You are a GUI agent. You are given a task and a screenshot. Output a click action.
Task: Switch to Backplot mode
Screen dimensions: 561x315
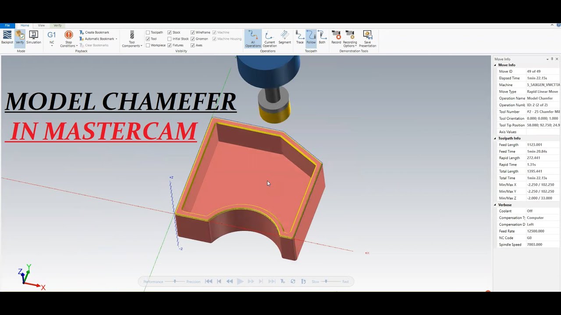point(7,37)
